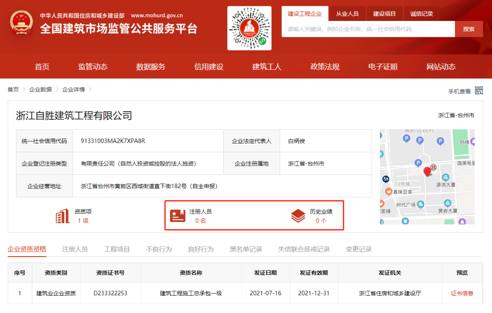Viewport: 492px width, 313px height.
Task: Switch to the 变更记录 tab
Action: click(x=359, y=249)
